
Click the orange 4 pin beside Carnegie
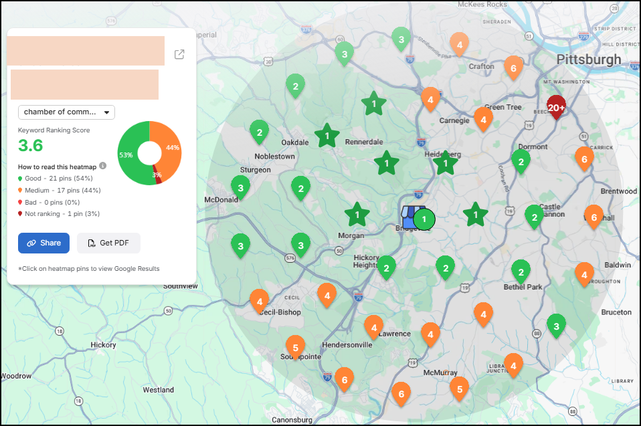pos(483,120)
